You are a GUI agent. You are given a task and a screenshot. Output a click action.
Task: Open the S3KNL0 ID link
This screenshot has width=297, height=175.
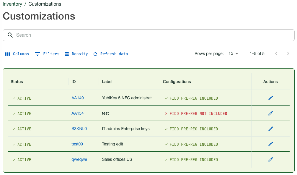[79, 129]
